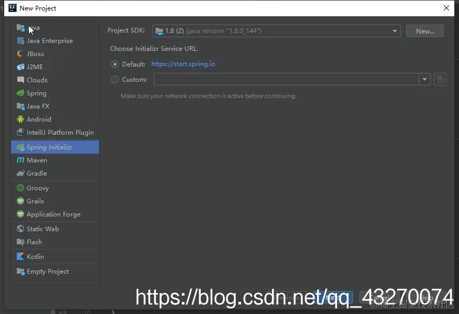
Task: Pick the Java FX project type
Action: click(x=55, y=106)
